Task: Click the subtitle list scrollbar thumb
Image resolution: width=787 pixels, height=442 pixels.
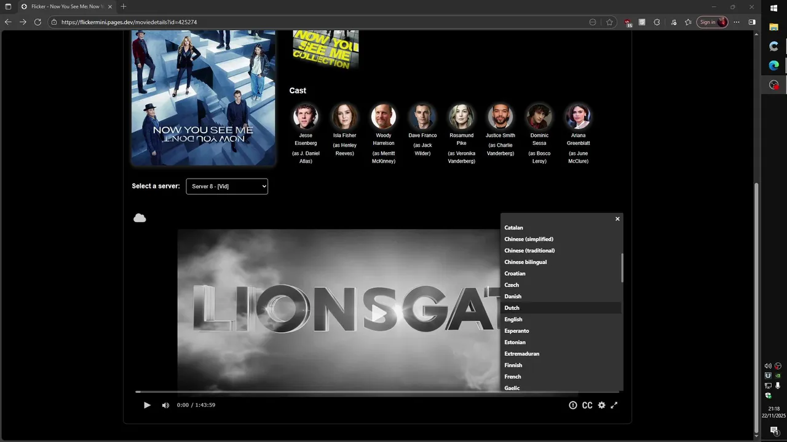Action: pos(622,268)
